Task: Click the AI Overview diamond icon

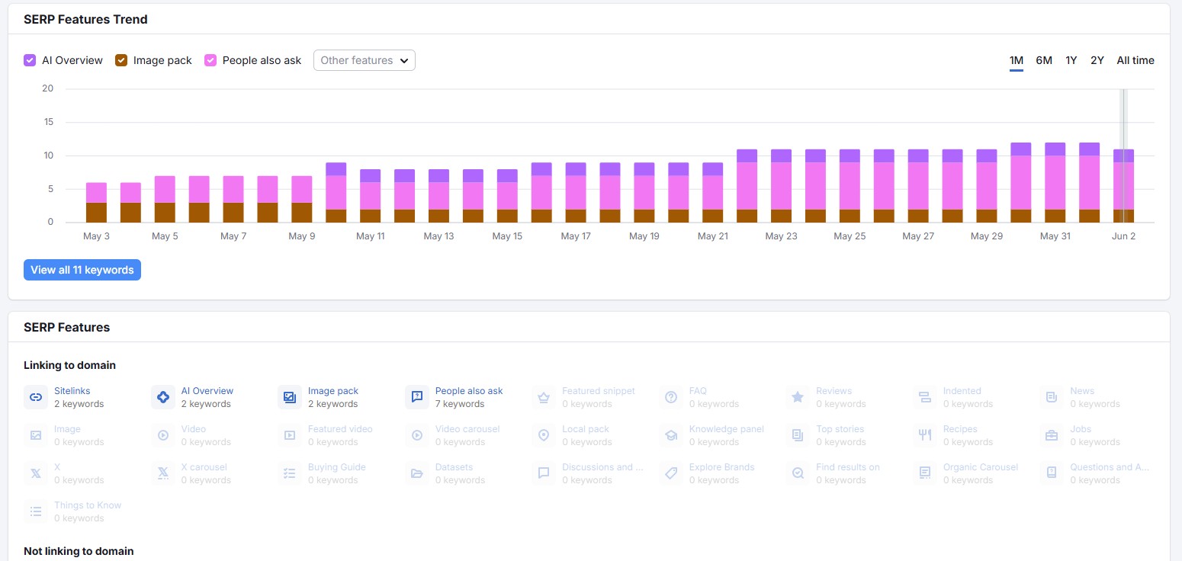Action: tap(162, 397)
